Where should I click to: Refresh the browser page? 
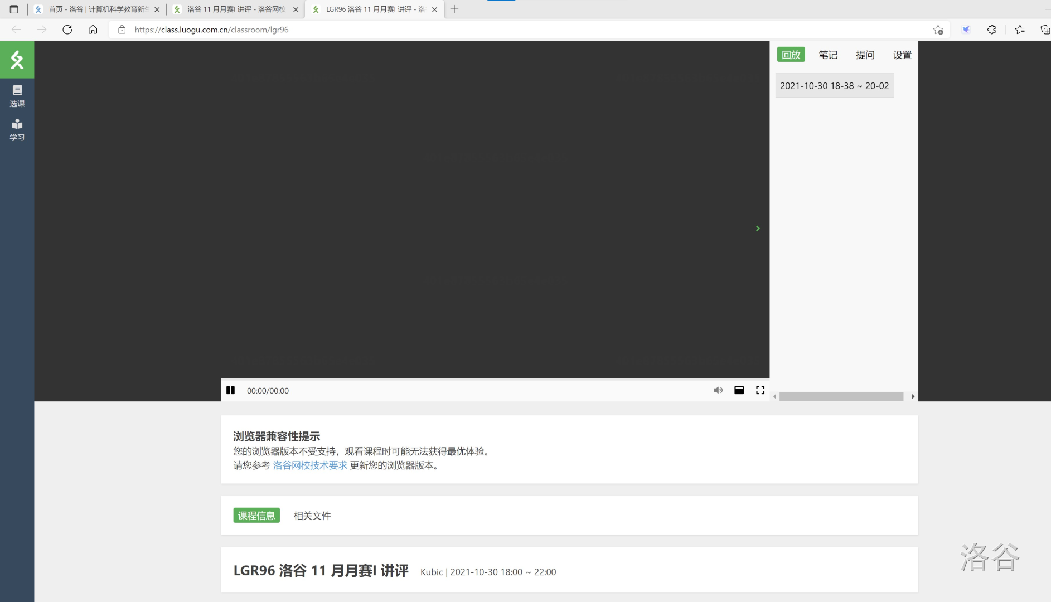pos(67,30)
